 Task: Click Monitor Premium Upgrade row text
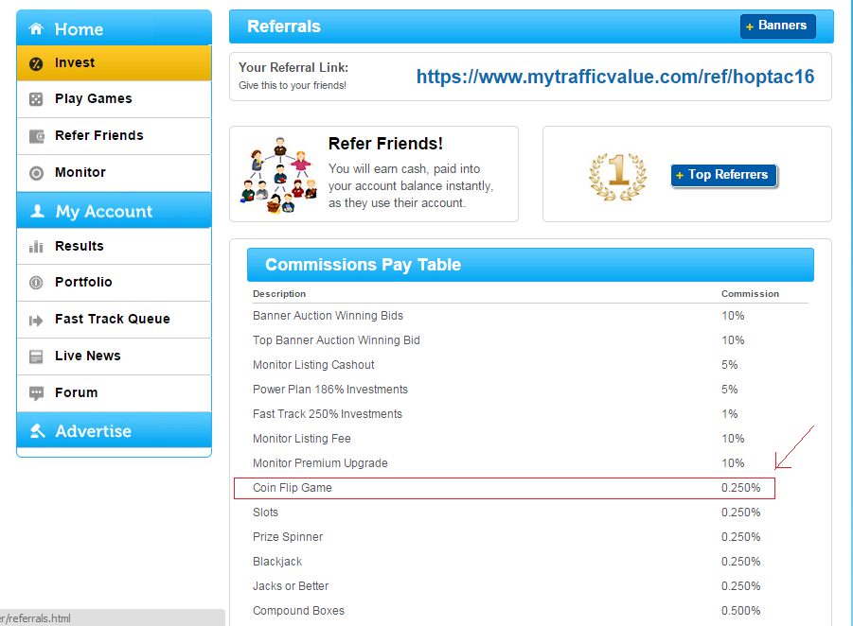point(320,463)
